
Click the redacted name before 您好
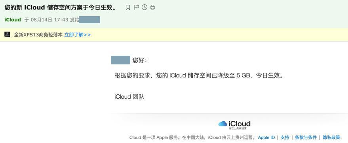point(120,60)
